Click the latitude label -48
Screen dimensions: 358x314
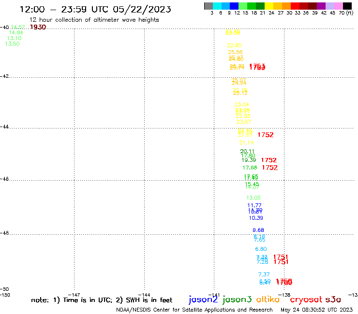(x=4, y=233)
